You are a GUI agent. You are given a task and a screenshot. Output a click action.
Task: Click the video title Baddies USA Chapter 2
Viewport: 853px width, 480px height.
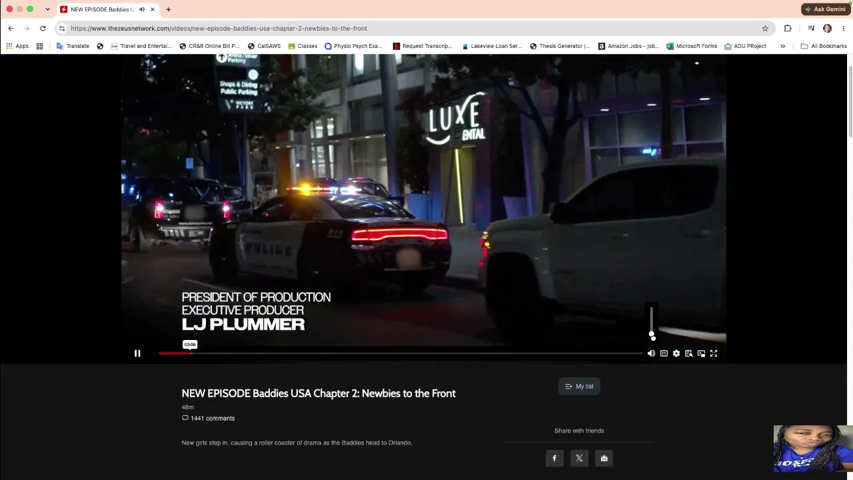(x=319, y=393)
